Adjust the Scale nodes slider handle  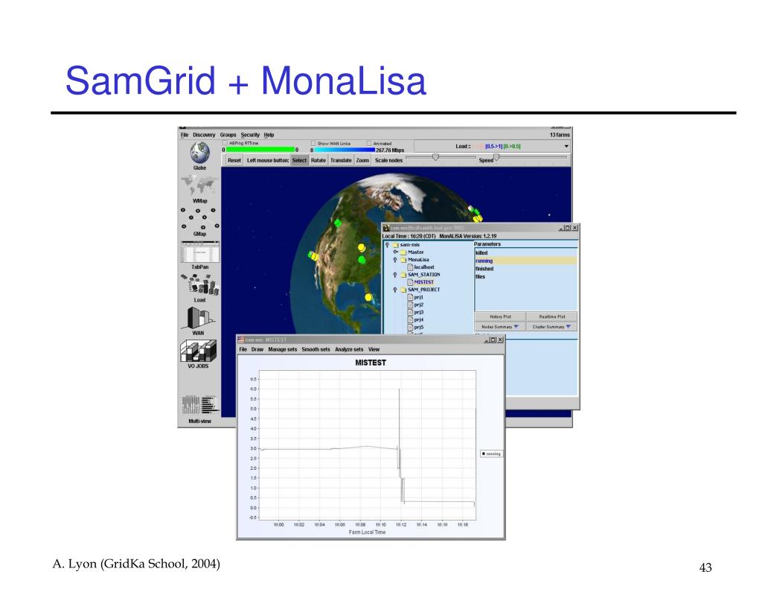pyautogui.click(x=435, y=157)
